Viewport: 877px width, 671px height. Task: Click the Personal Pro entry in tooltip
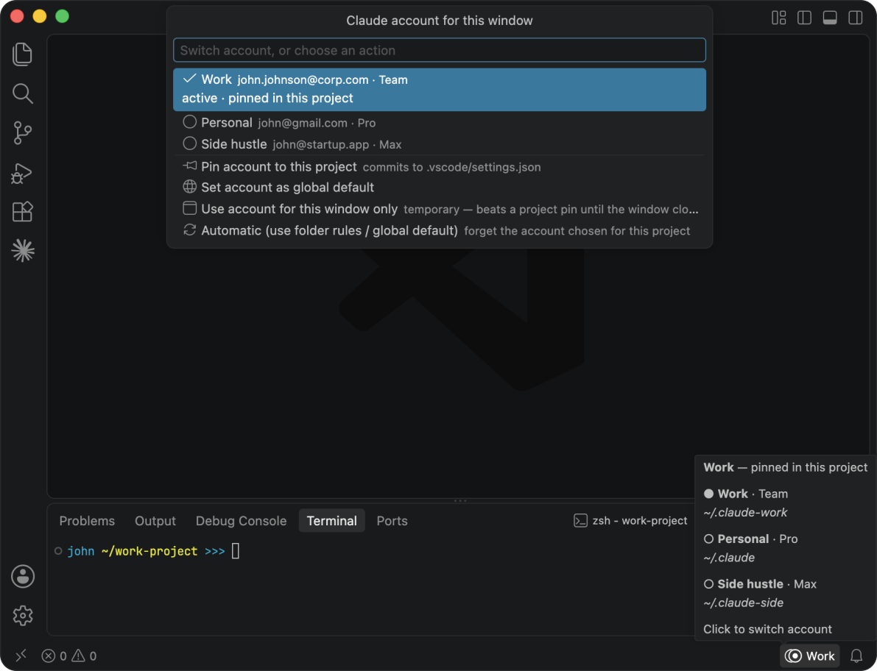click(x=750, y=539)
